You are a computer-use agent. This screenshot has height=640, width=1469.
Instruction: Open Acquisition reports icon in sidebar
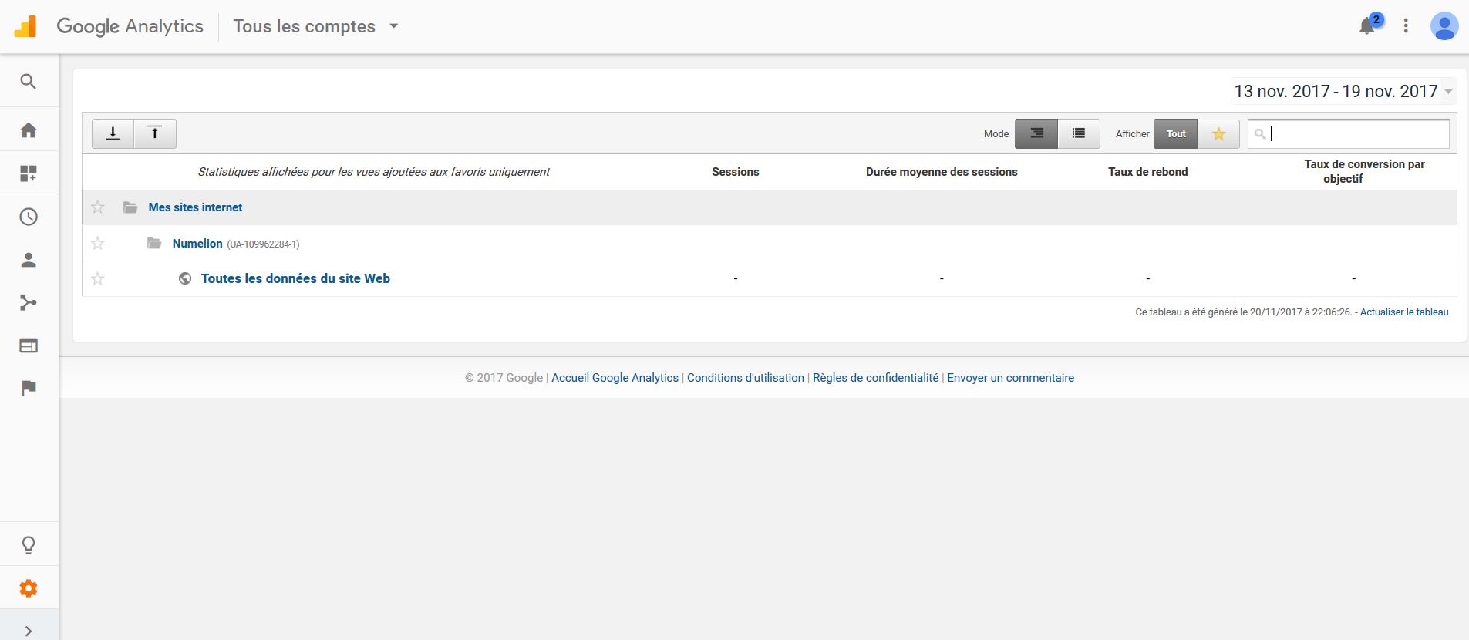(29, 302)
